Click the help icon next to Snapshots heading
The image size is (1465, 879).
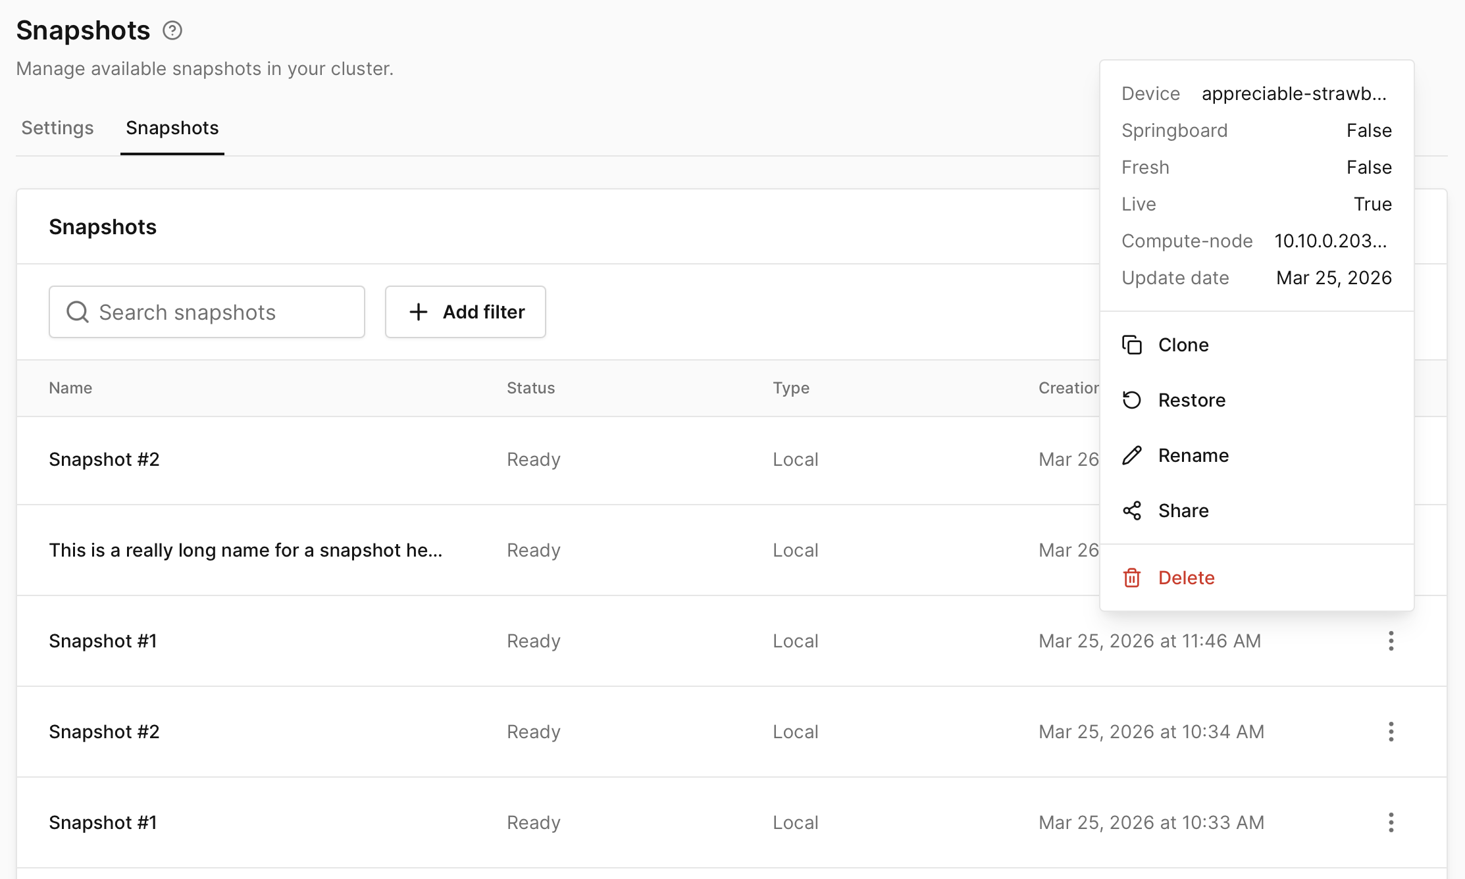(172, 30)
